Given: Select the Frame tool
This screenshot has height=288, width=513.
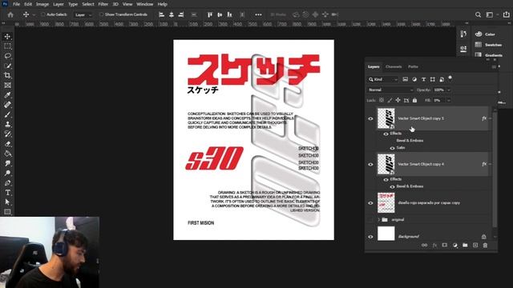Looking at the screenshot, I should coord(7,86).
